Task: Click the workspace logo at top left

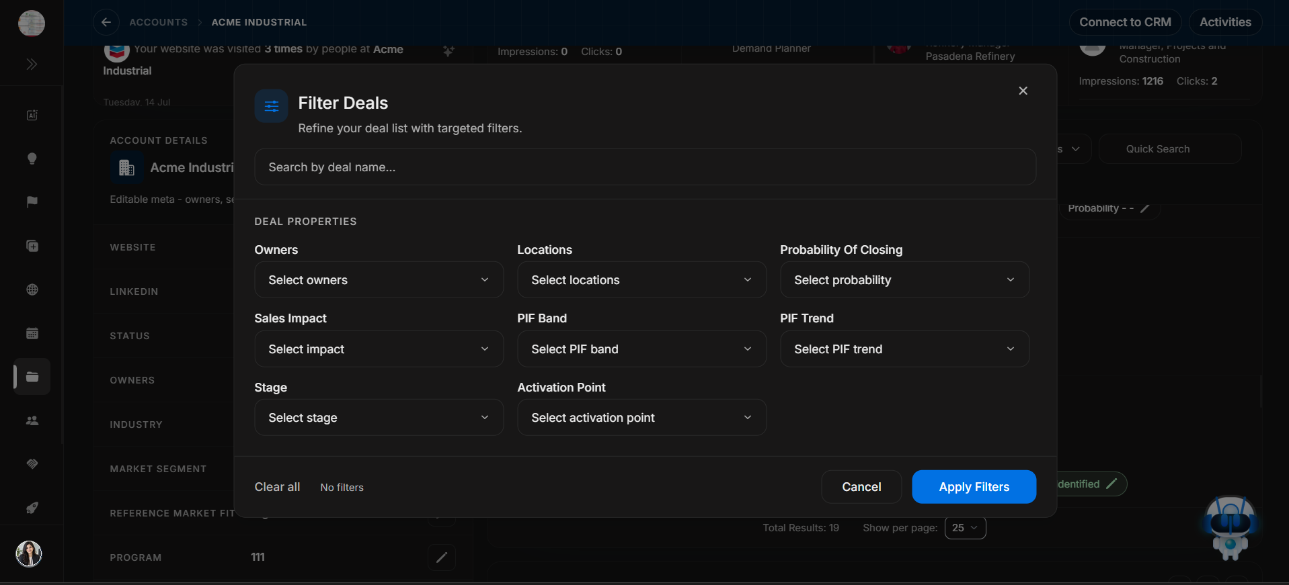Action: (32, 23)
